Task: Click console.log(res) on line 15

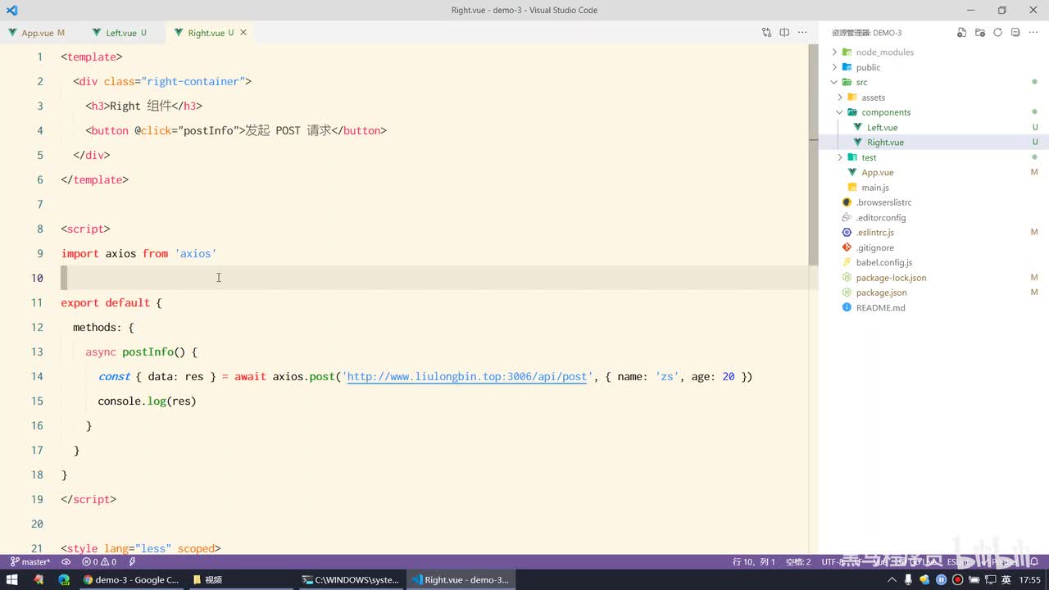Action: (147, 402)
